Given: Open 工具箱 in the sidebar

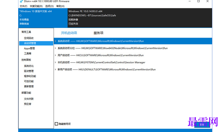Looking at the screenshot, I should [x=28, y=54].
